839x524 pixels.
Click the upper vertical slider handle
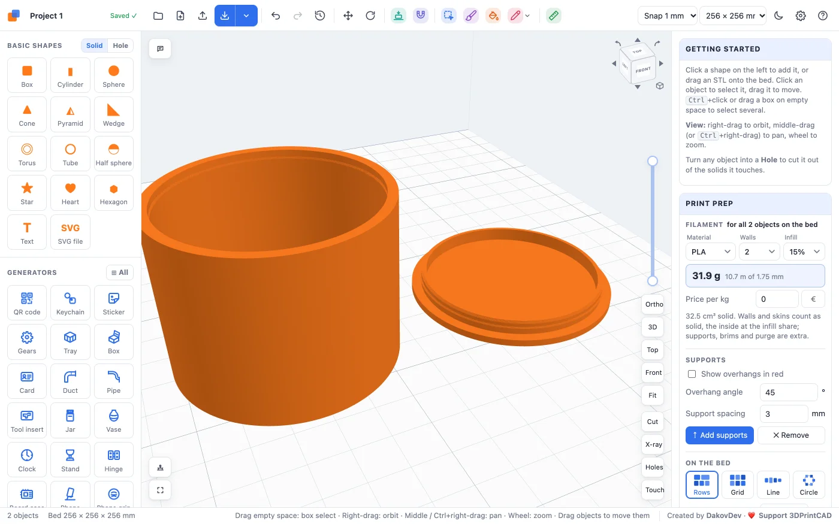tap(653, 161)
